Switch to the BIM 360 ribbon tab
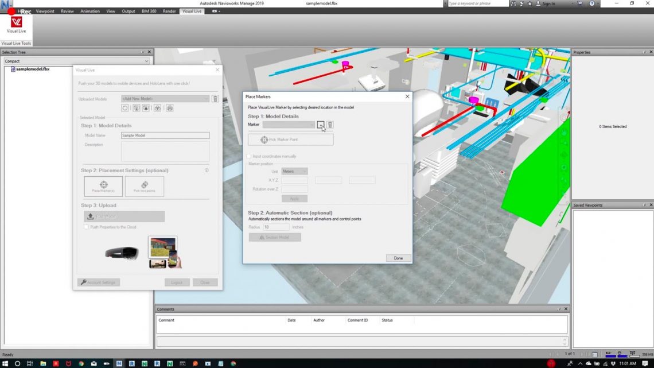The height and width of the screenshot is (368, 654). (x=149, y=11)
